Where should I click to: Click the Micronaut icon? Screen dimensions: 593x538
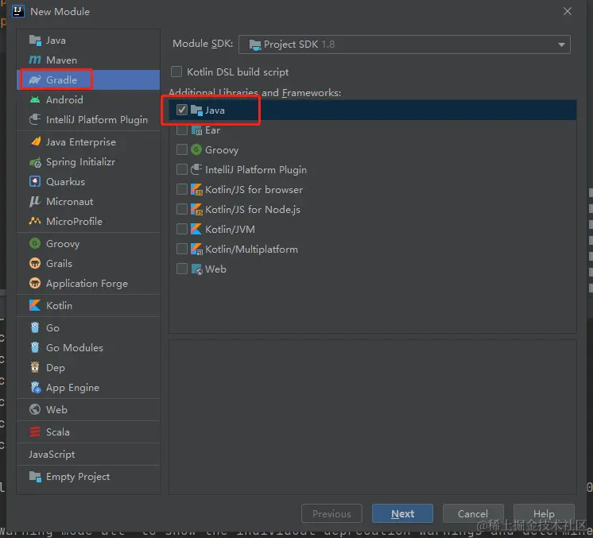tap(35, 202)
